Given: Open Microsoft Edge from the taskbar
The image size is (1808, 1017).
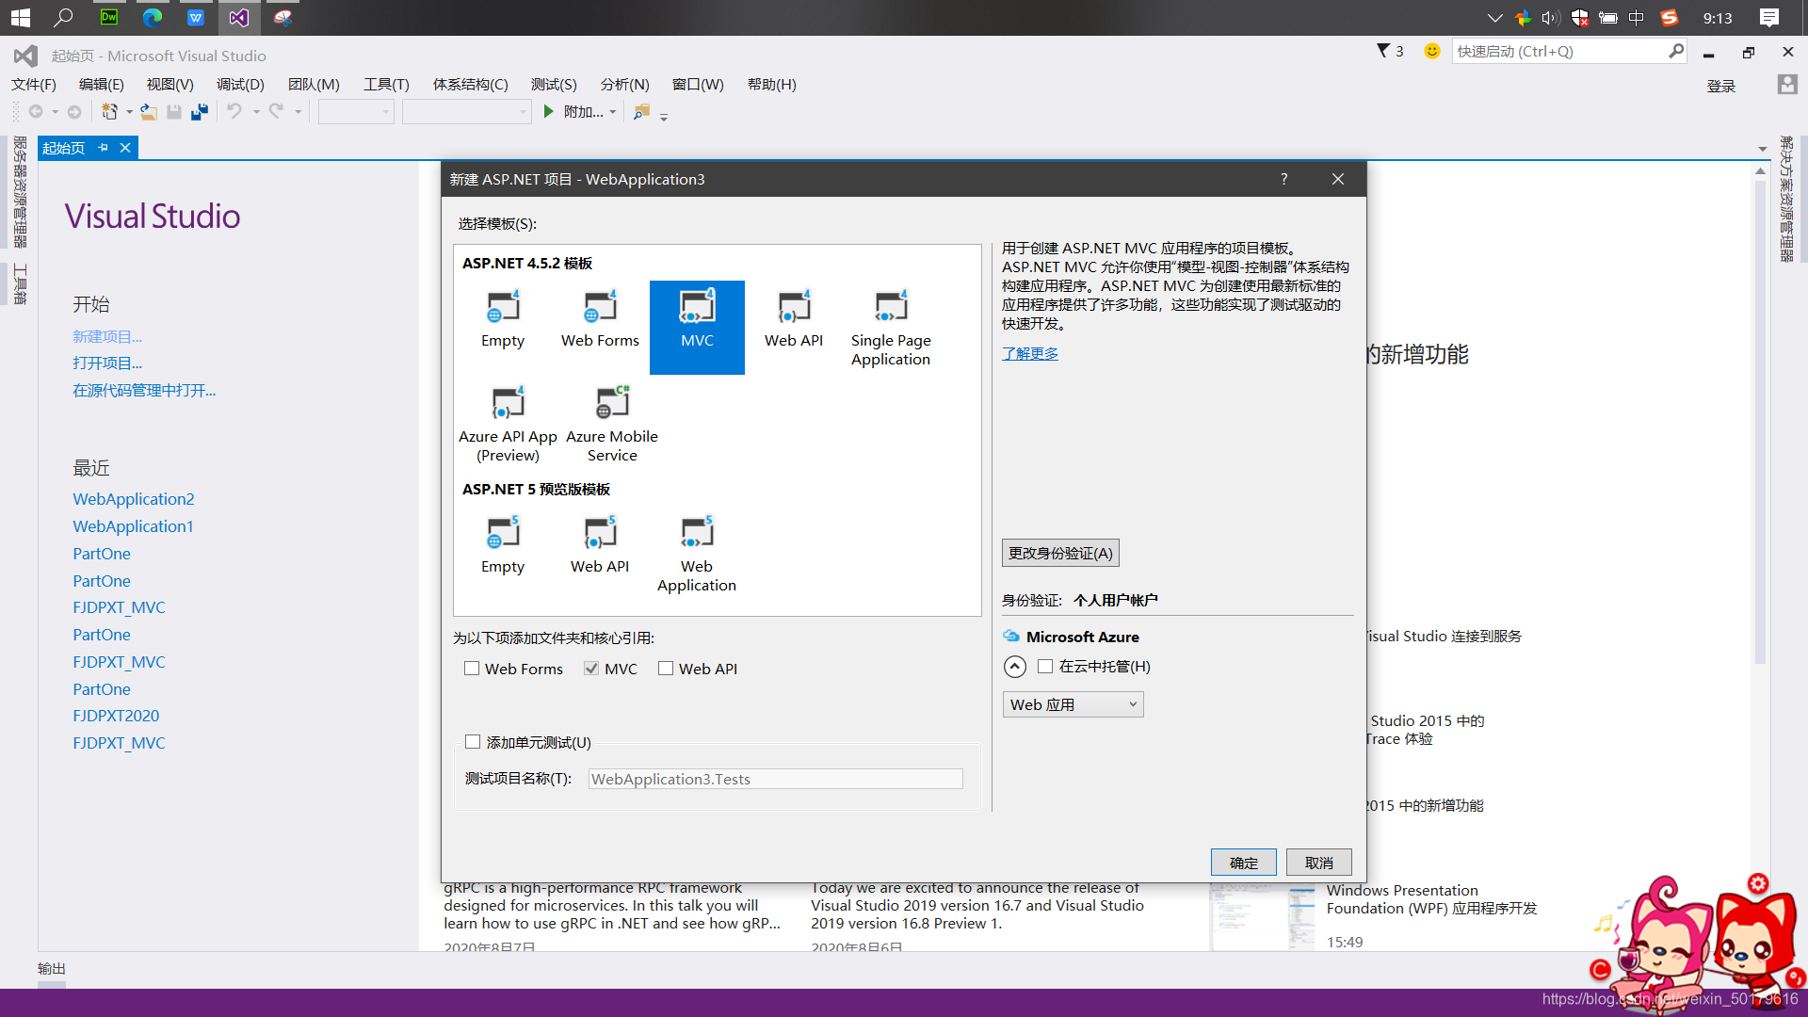Looking at the screenshot, I should (153, 17).
